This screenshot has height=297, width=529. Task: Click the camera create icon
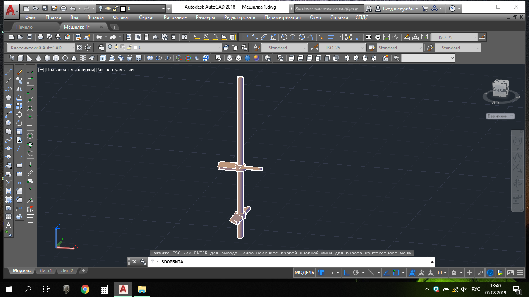click(x=385, y=58)
